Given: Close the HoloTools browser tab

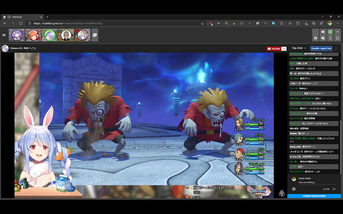Looking at the screenshot, I should coord(41,17).
